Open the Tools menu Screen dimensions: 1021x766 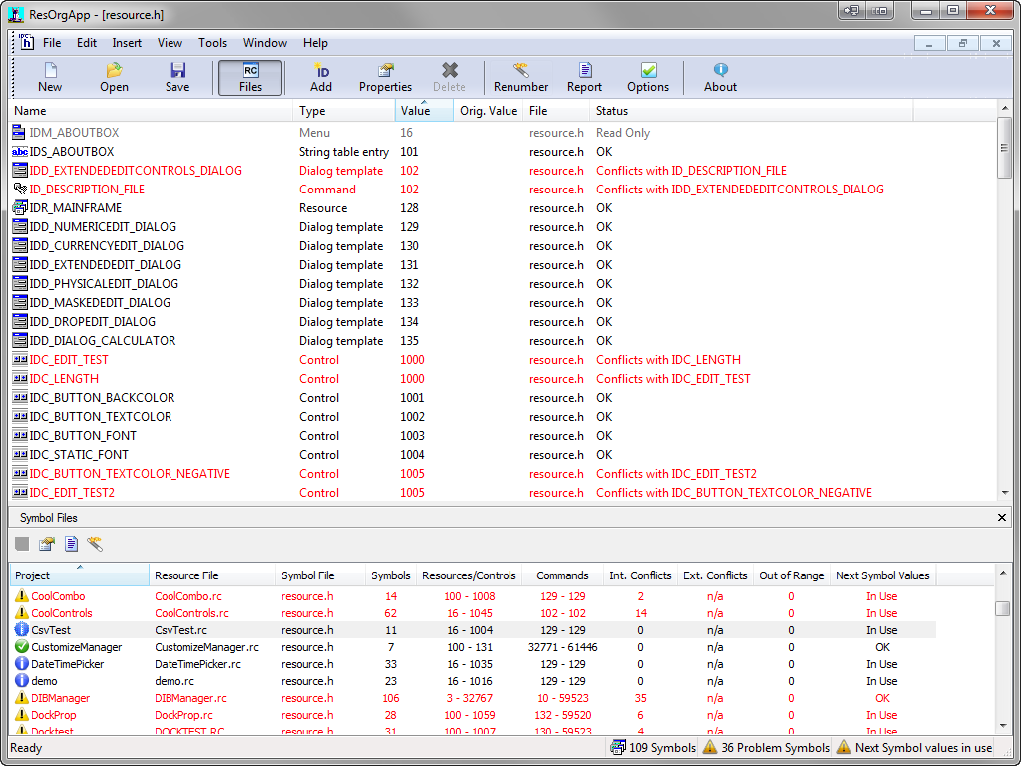pyautogui.click(x=212, y=43)
